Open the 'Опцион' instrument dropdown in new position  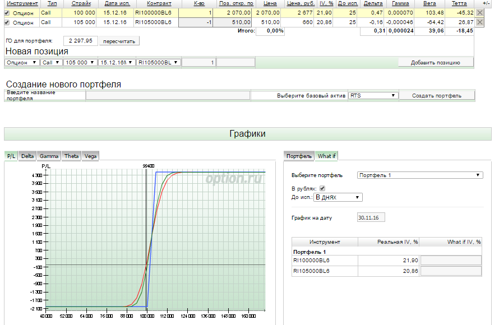click(x=22, y=63)
